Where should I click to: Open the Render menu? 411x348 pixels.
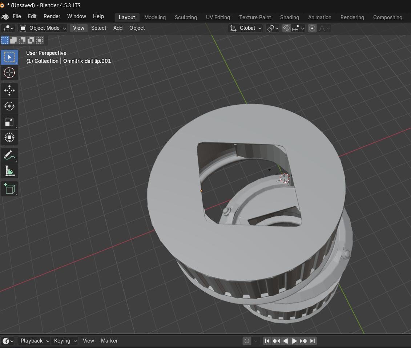tap(52, 16)
